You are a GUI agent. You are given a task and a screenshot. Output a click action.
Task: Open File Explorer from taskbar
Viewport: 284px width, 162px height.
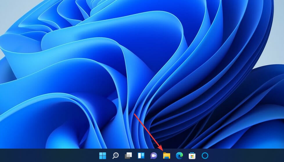(166, 156)
